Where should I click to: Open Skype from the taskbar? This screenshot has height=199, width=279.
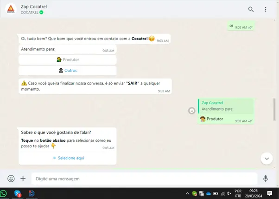pos(18,193)
